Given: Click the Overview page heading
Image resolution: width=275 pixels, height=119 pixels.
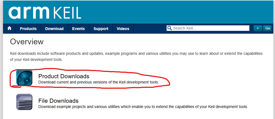Looking at the screenshot, I should (27, 42).
